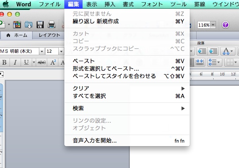
Task: Open the フォント menu
Action: pyautogui.click(x=152, y=4)
